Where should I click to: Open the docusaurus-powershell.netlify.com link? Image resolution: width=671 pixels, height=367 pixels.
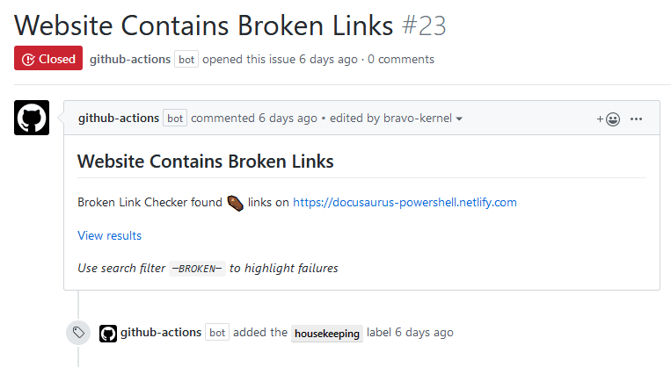(405, 202)
